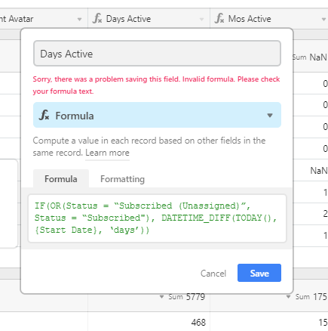Click into the formula text editor
Screen dimensions: 328x331
coord(157,218)
